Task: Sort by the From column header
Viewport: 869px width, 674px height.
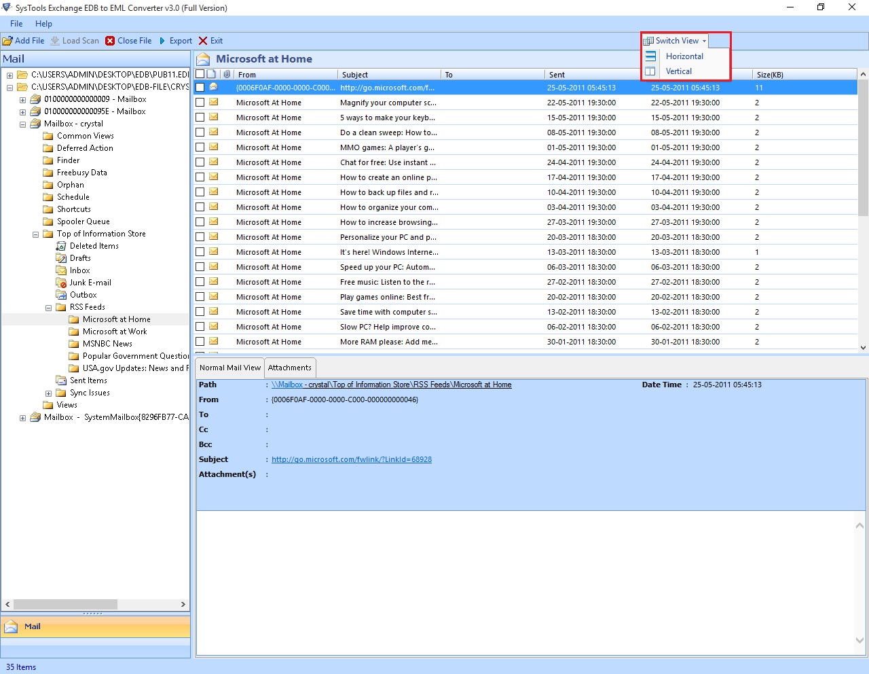Action: click(x=286, y=75)
